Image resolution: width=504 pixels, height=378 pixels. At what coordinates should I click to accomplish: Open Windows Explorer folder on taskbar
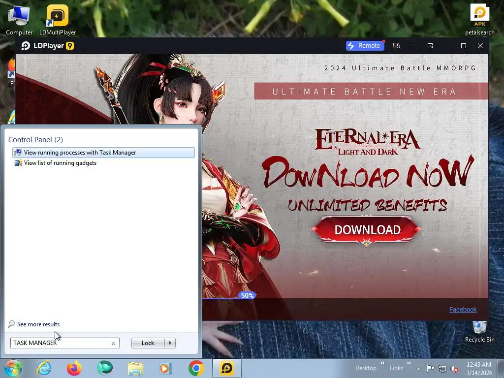pyautogui.click(x=135, y=368)
